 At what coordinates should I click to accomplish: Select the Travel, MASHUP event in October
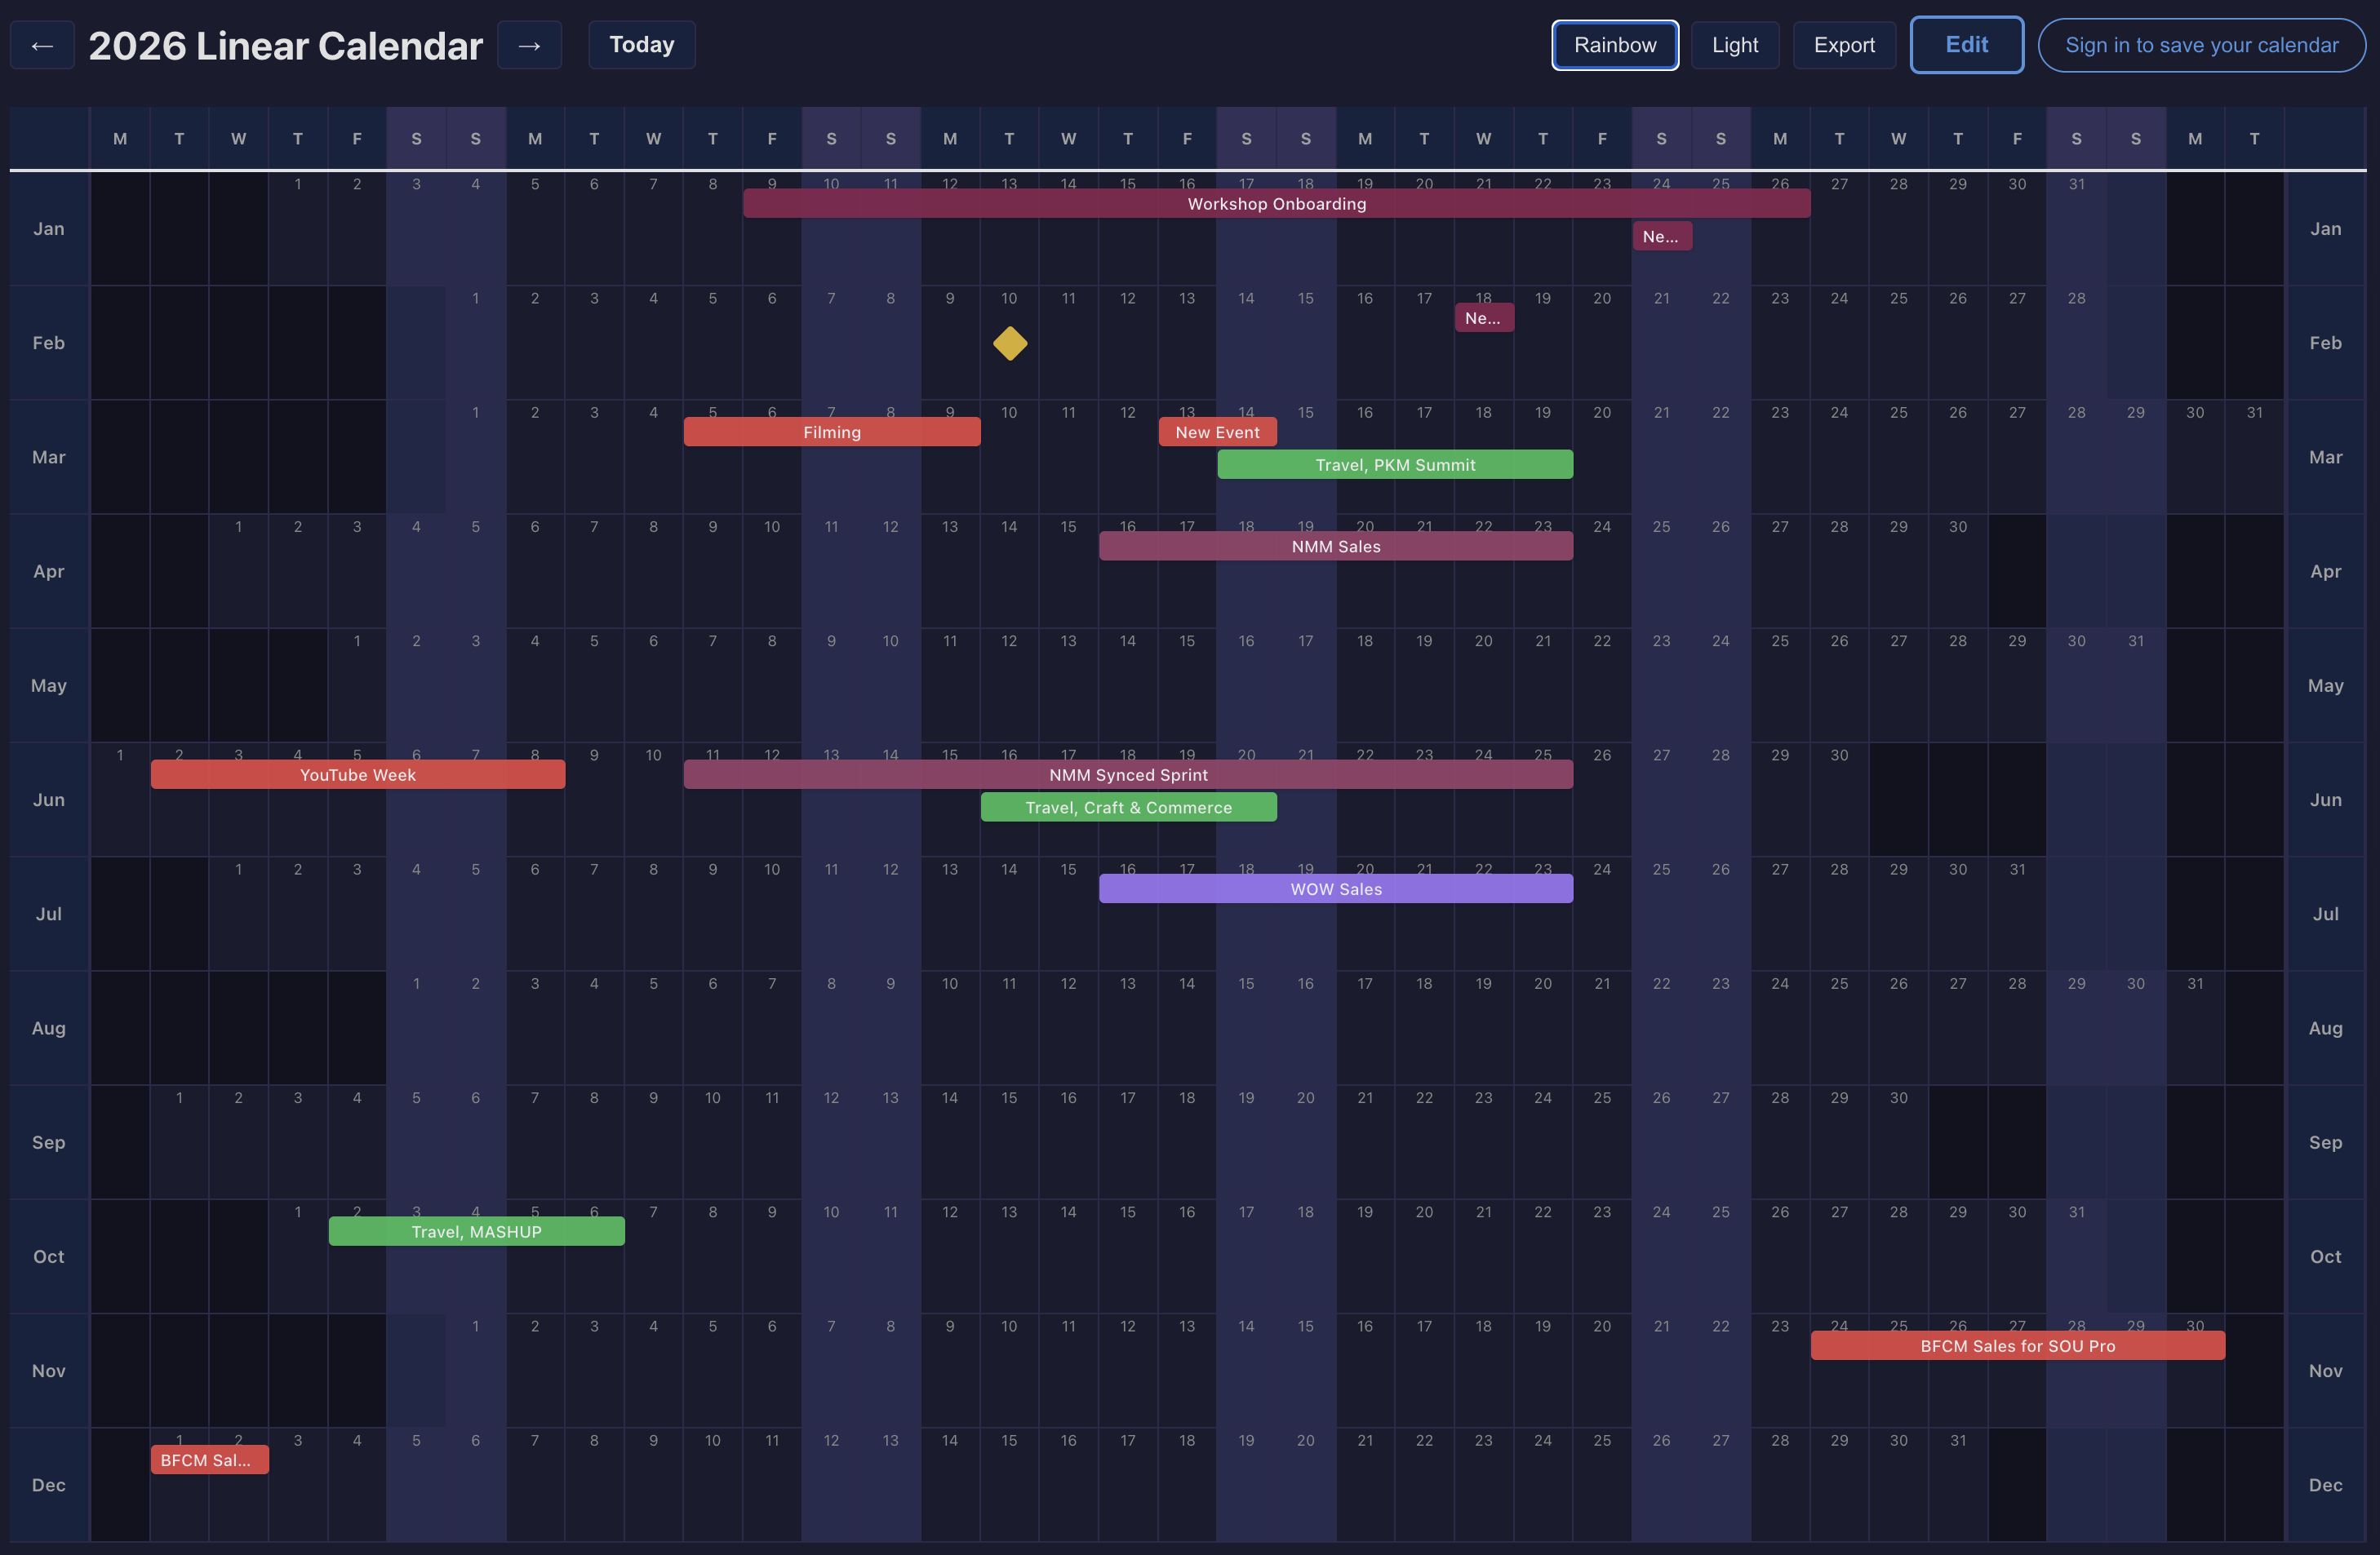point(476,1231)
